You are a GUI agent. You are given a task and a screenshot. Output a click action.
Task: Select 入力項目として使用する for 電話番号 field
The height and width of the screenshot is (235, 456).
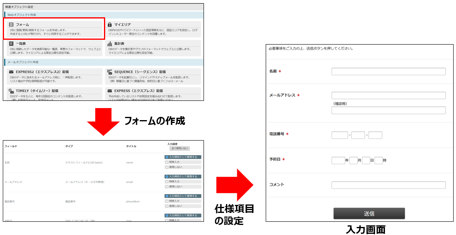pos(167,196)
